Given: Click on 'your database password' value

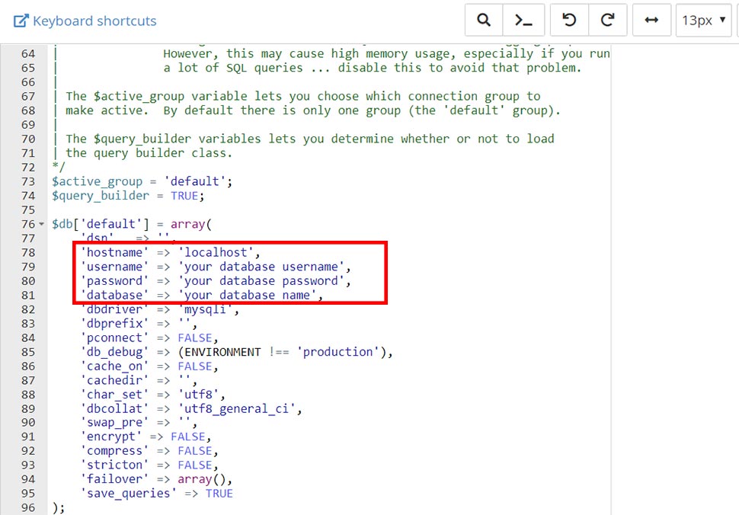Looking at the screenshot, I should (264, 281).
